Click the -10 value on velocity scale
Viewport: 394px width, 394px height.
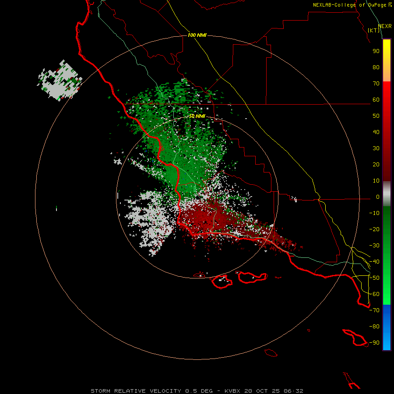(374, 213)
